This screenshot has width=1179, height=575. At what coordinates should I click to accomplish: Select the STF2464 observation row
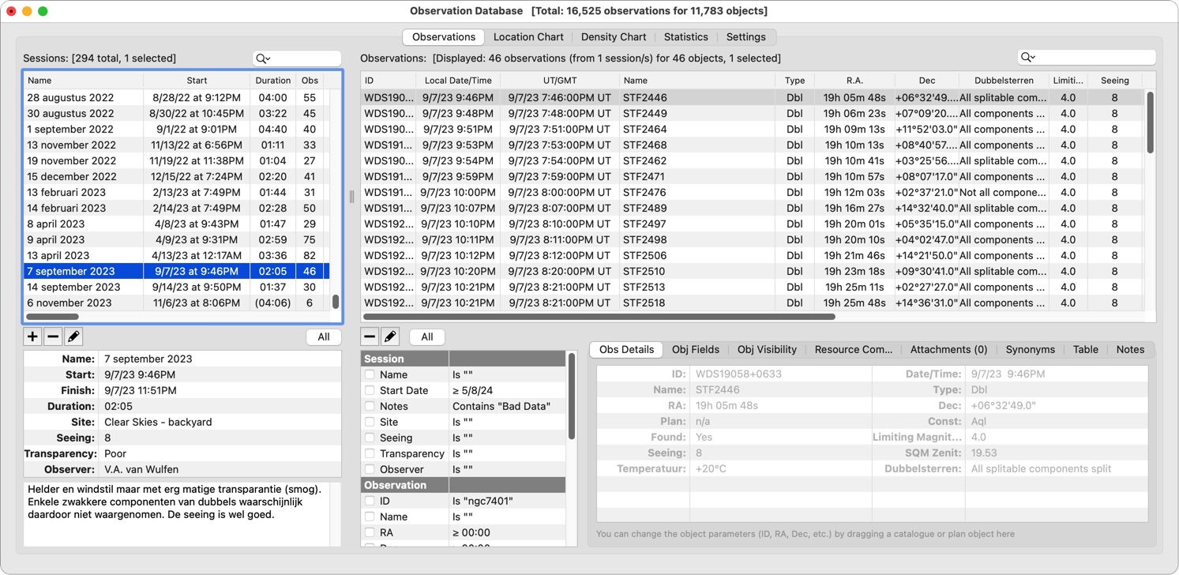click(x=752, y=129)
